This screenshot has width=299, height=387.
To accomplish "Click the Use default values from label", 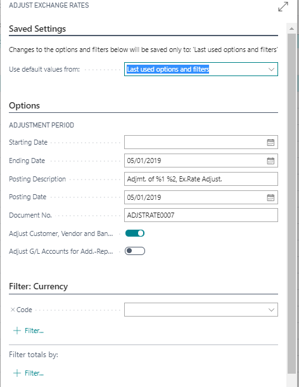I will tap(44, 69).
